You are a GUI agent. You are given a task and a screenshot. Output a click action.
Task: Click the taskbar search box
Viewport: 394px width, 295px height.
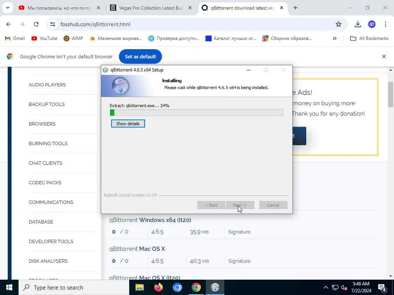tap(74, 287)
